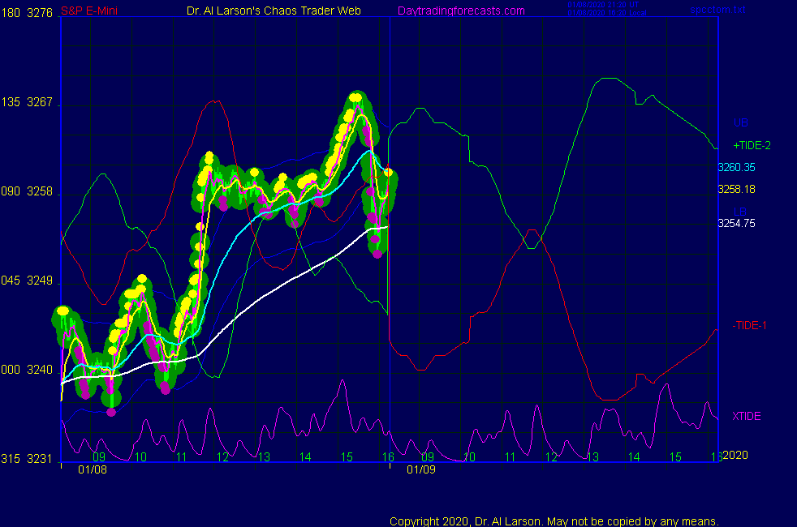Click the 3260.35 cyan price value
Image resolution: width=797 pixels, height=527 pixels.
coord(736,168)
